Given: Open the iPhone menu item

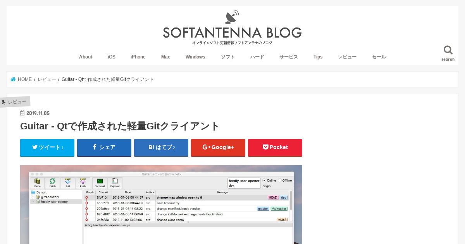Looking at the screenshot, I should 138,57.
